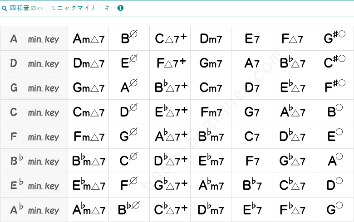Click the G7 chord cell
The height and width of the screenshot is (222, 354).
[252, 112]
